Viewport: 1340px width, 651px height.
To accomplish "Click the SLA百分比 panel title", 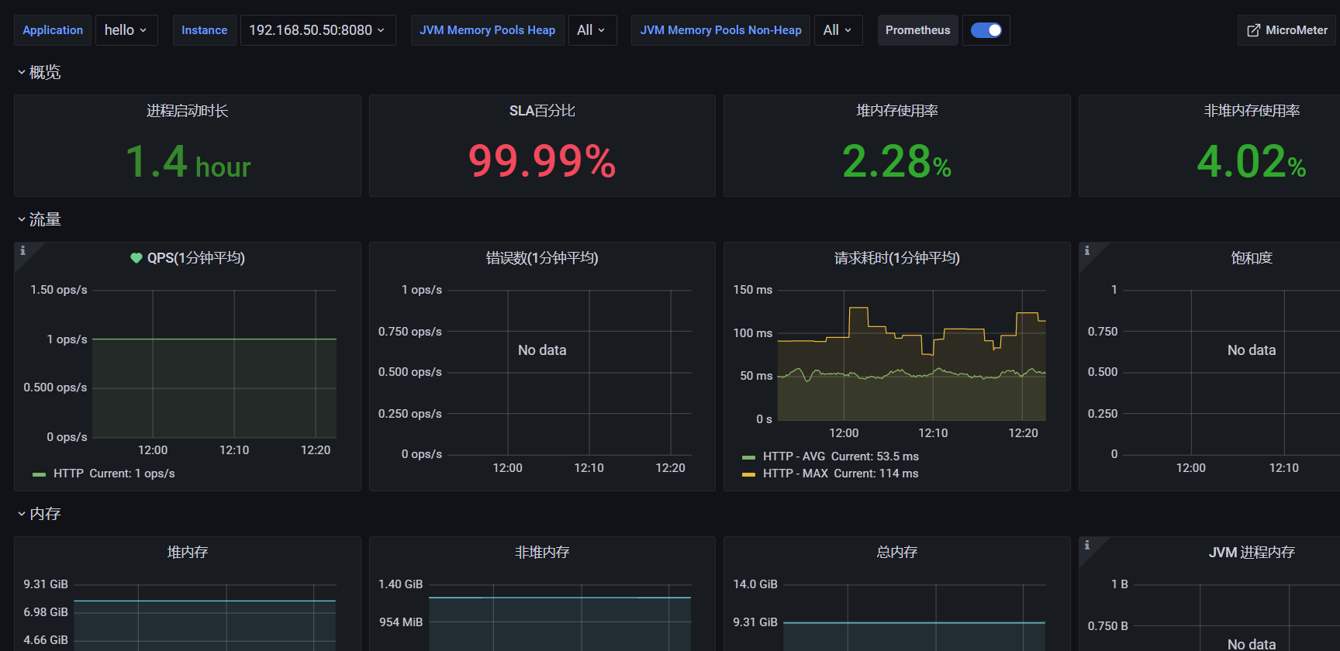I will (x=541, y=111).
